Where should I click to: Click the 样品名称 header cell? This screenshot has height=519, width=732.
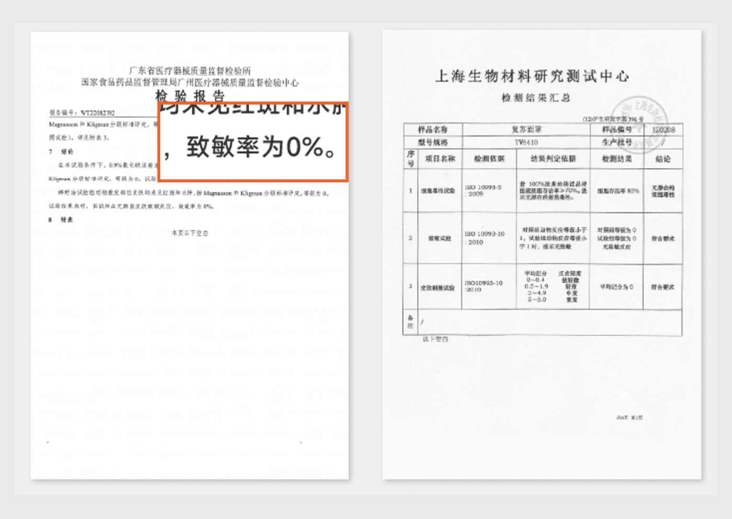pyautogui.click(x=432, y=129)
